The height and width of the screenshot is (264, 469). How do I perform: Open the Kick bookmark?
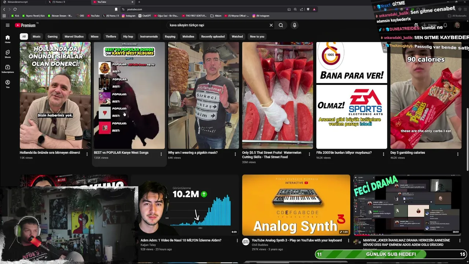point(15,16)
